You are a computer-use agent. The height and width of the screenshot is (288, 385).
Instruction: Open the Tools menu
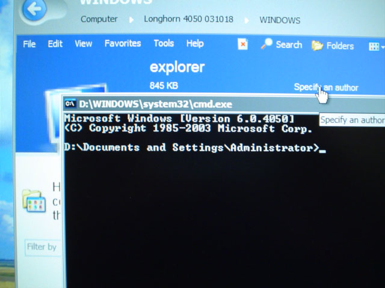(x=164, y=43)
